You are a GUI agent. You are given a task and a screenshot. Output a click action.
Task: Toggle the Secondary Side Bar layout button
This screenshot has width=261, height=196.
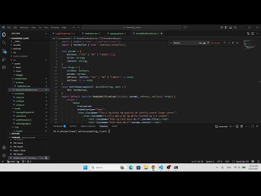click(235, 27)
